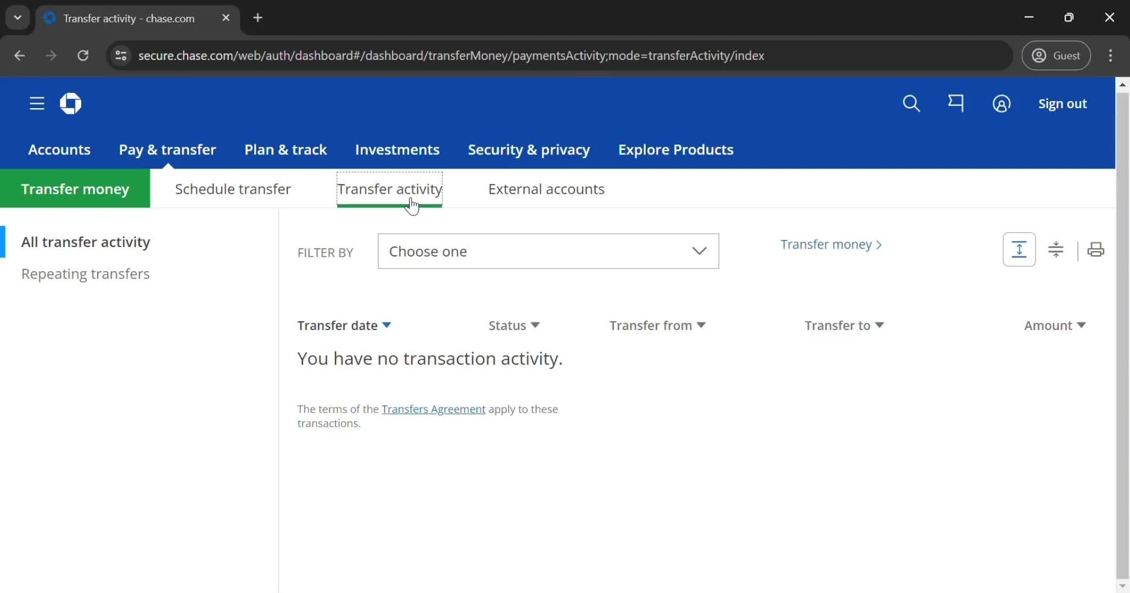Click the profile/account icon
The image size is (1130, 593).
pyautogui.click(x=1001, y=103)
